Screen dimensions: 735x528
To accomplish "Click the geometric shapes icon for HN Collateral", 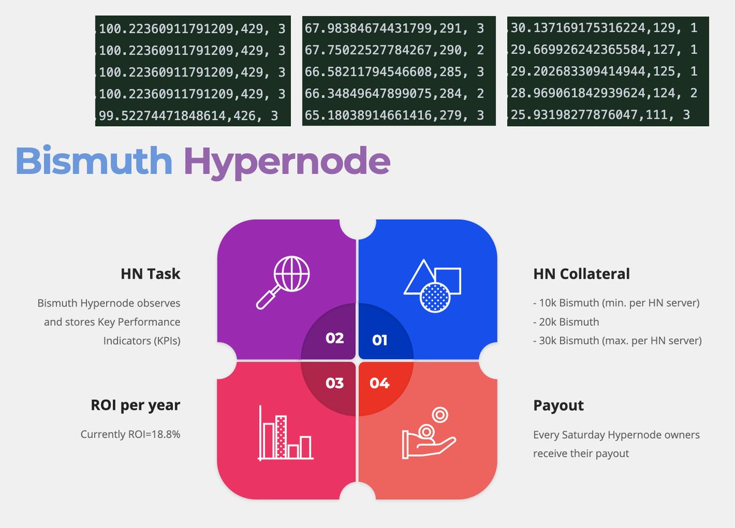I will [x=432, y=285].
